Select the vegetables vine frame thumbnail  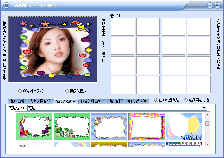pyautogui.click(x=72, y=127)
